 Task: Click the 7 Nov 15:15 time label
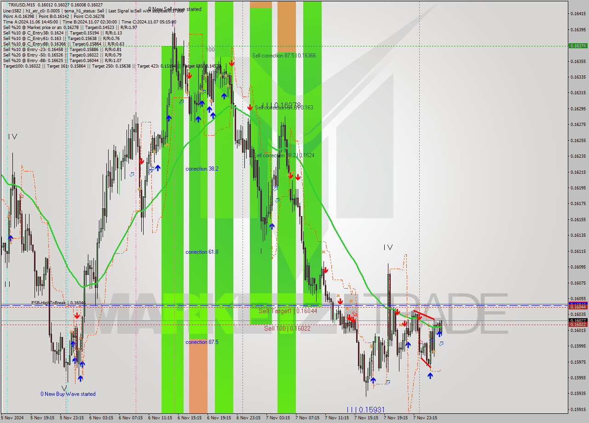point(366,418)
